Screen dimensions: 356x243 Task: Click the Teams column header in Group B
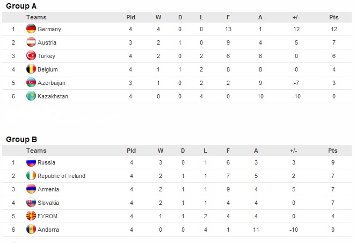pyautogui.click(x=37, y=151)
